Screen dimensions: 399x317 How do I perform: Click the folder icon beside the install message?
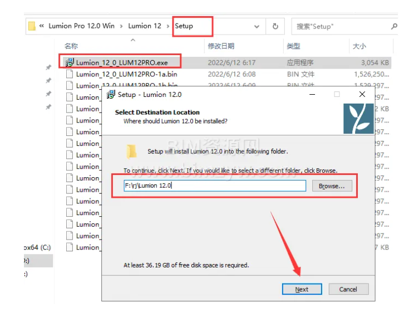131,152
